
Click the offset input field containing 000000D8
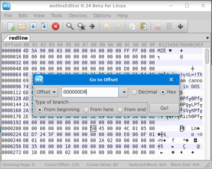90,92
